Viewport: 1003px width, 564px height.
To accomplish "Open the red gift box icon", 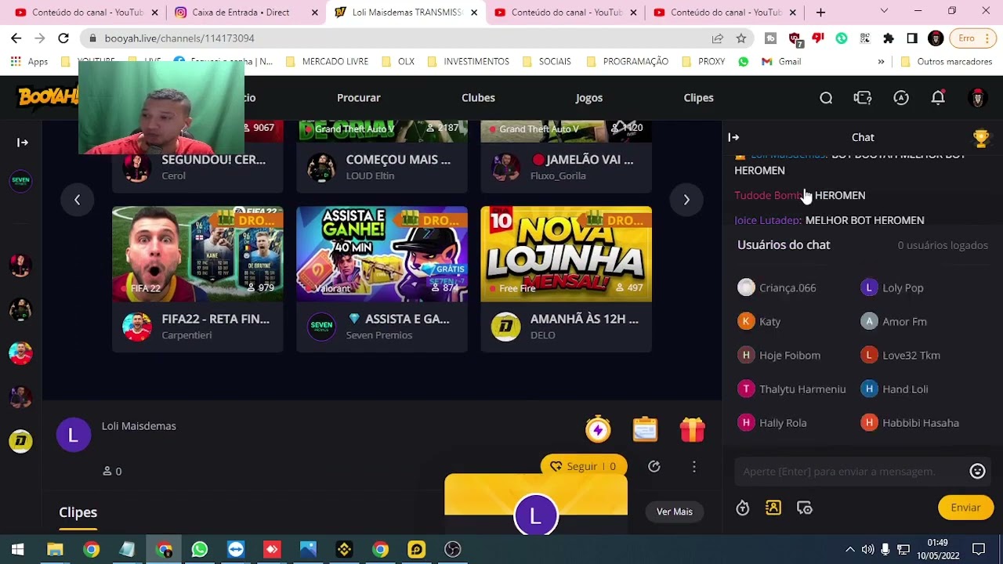I will [692, 429].
